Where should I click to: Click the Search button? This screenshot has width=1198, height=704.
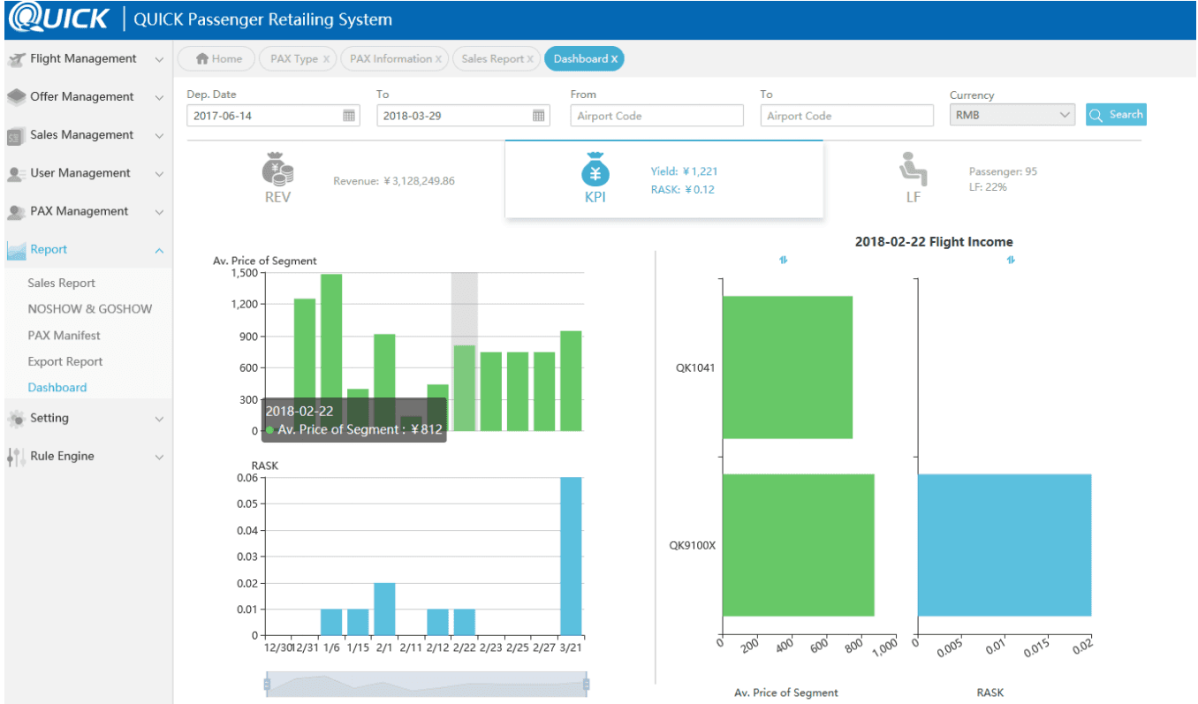[1116, 114]
